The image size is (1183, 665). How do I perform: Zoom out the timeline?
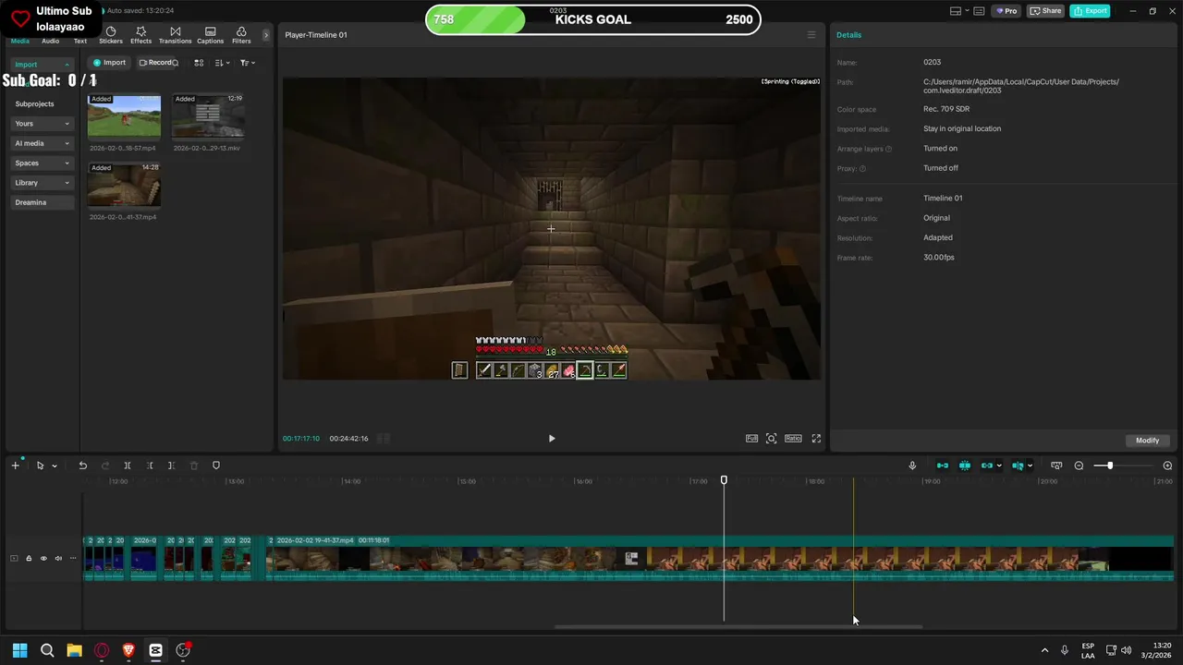[x=1079, y=465]
